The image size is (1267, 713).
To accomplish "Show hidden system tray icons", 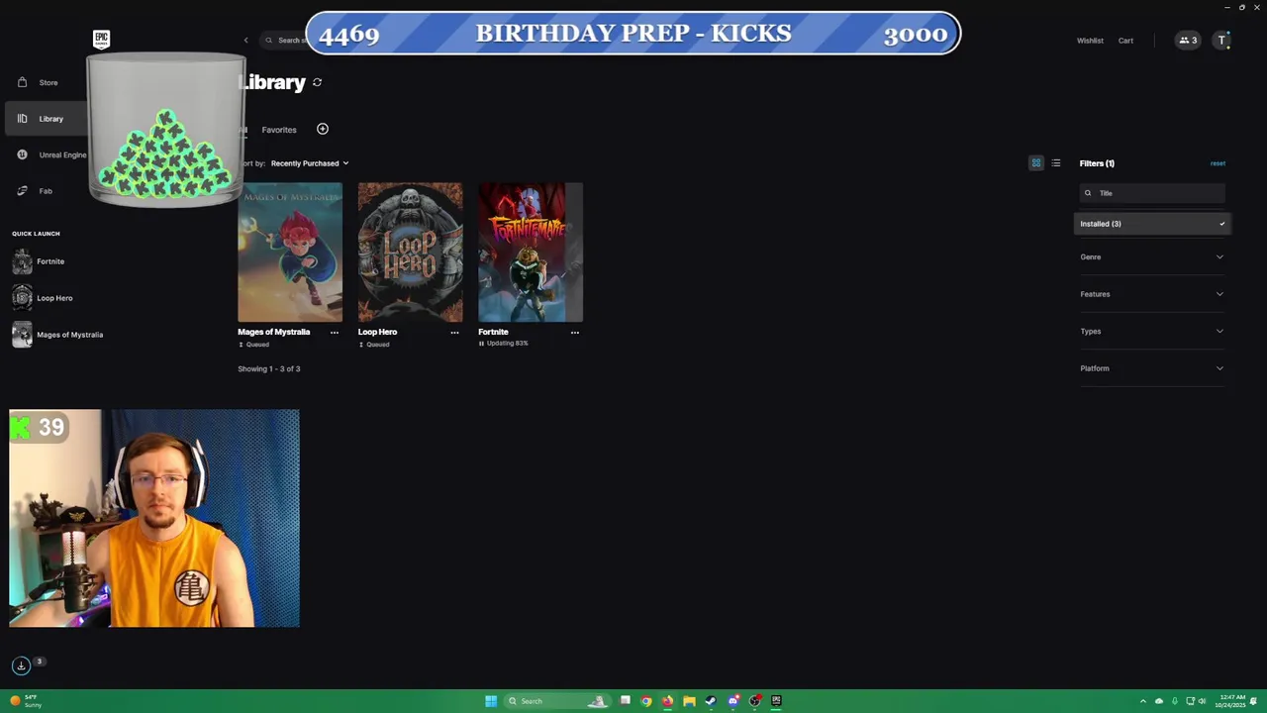I will pos(1143,701).
